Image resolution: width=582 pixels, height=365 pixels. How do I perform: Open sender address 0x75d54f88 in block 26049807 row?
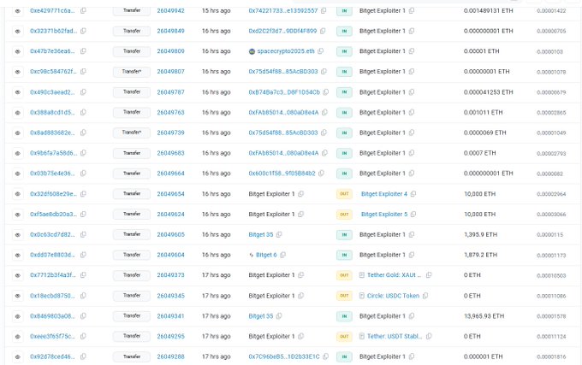point(283,72)
